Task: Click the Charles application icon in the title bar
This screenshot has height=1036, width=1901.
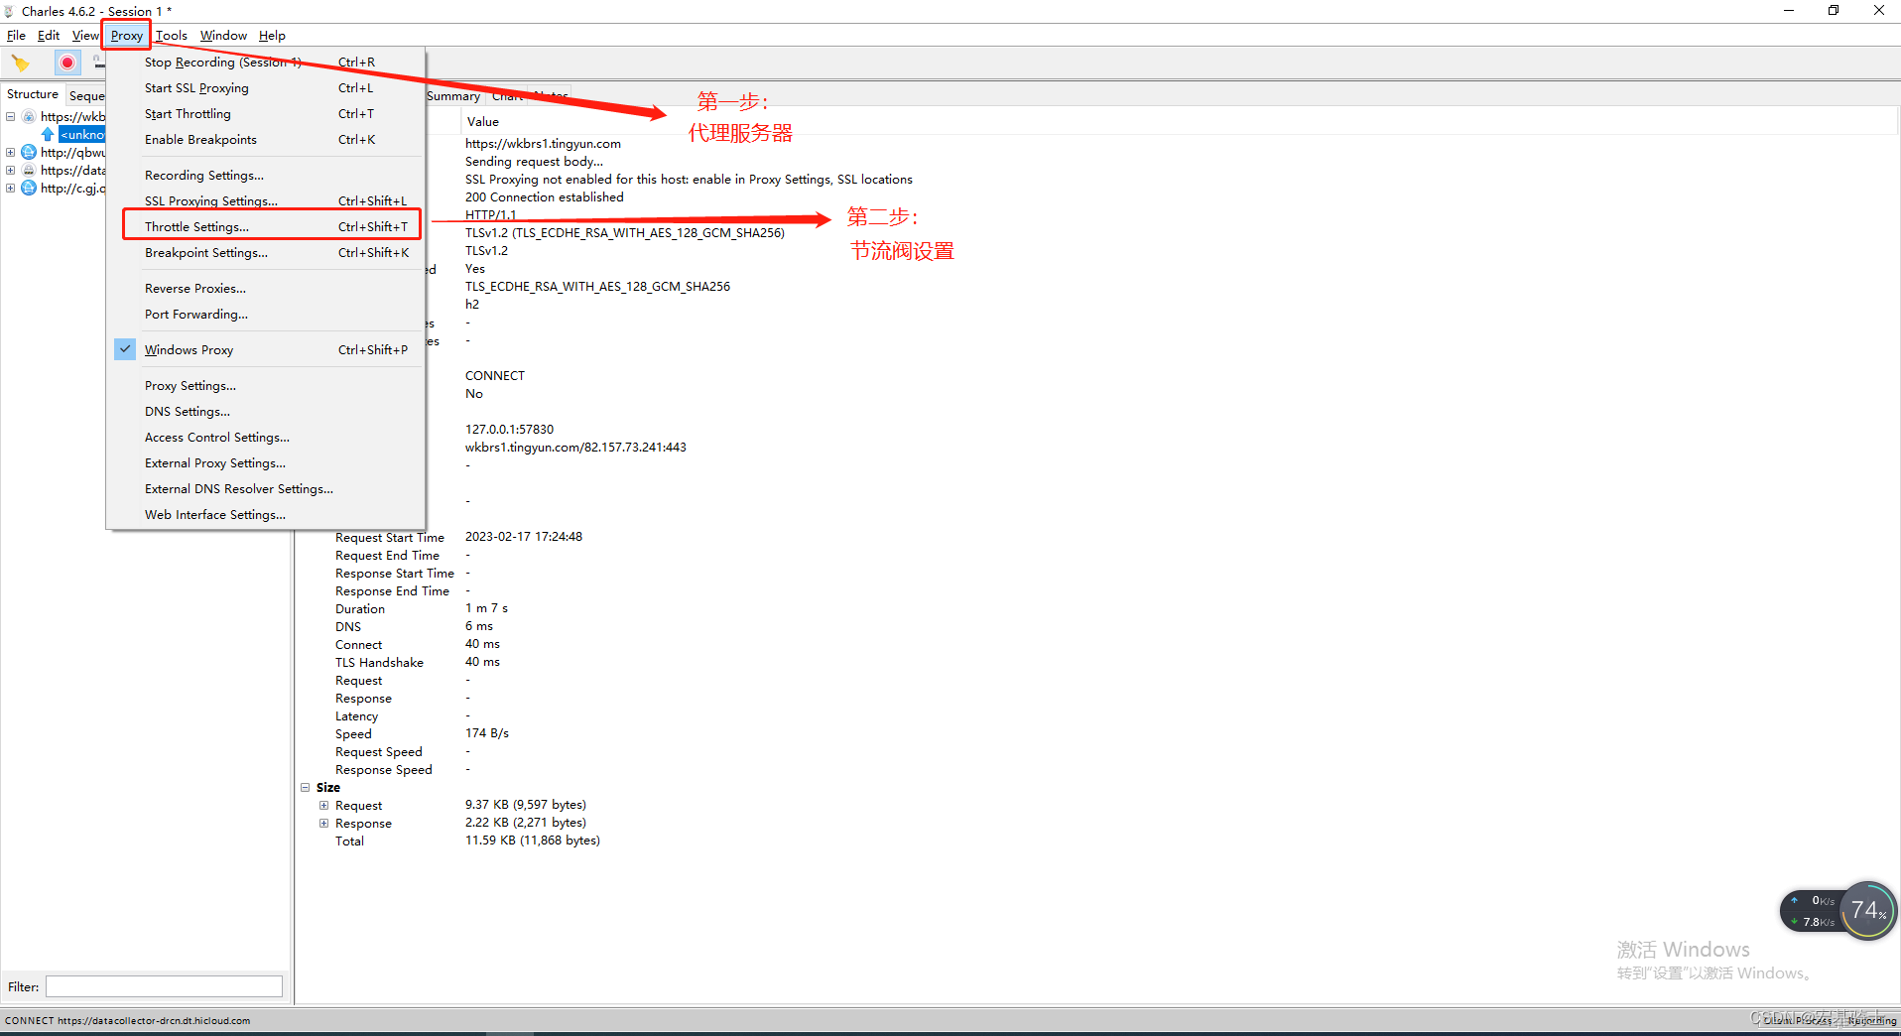Action: (x=8, y=11)
